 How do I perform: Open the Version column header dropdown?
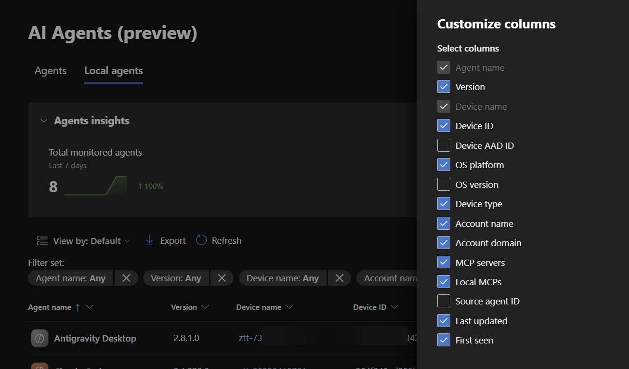pyautogui.click(x=205, y=307)
